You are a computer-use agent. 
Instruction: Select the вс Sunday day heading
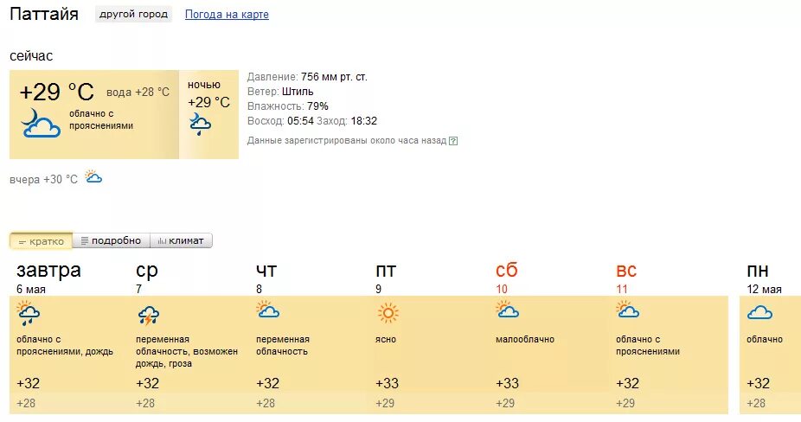point(626,271)
